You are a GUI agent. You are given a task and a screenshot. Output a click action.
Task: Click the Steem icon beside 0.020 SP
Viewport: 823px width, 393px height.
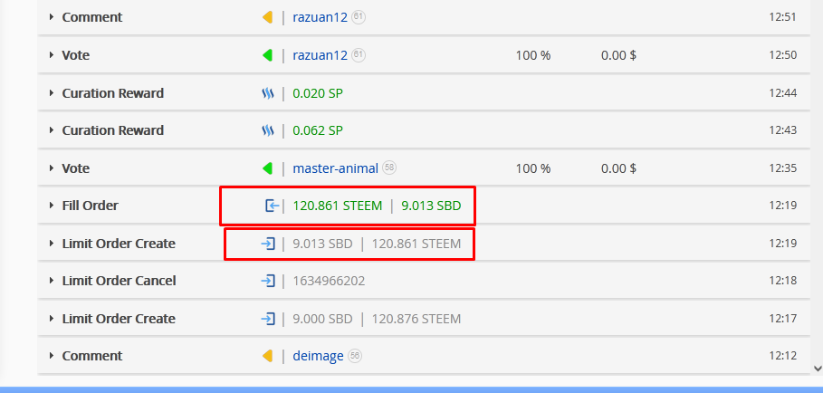268,93
